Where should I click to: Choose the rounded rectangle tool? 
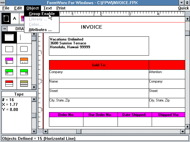(24, 49)
